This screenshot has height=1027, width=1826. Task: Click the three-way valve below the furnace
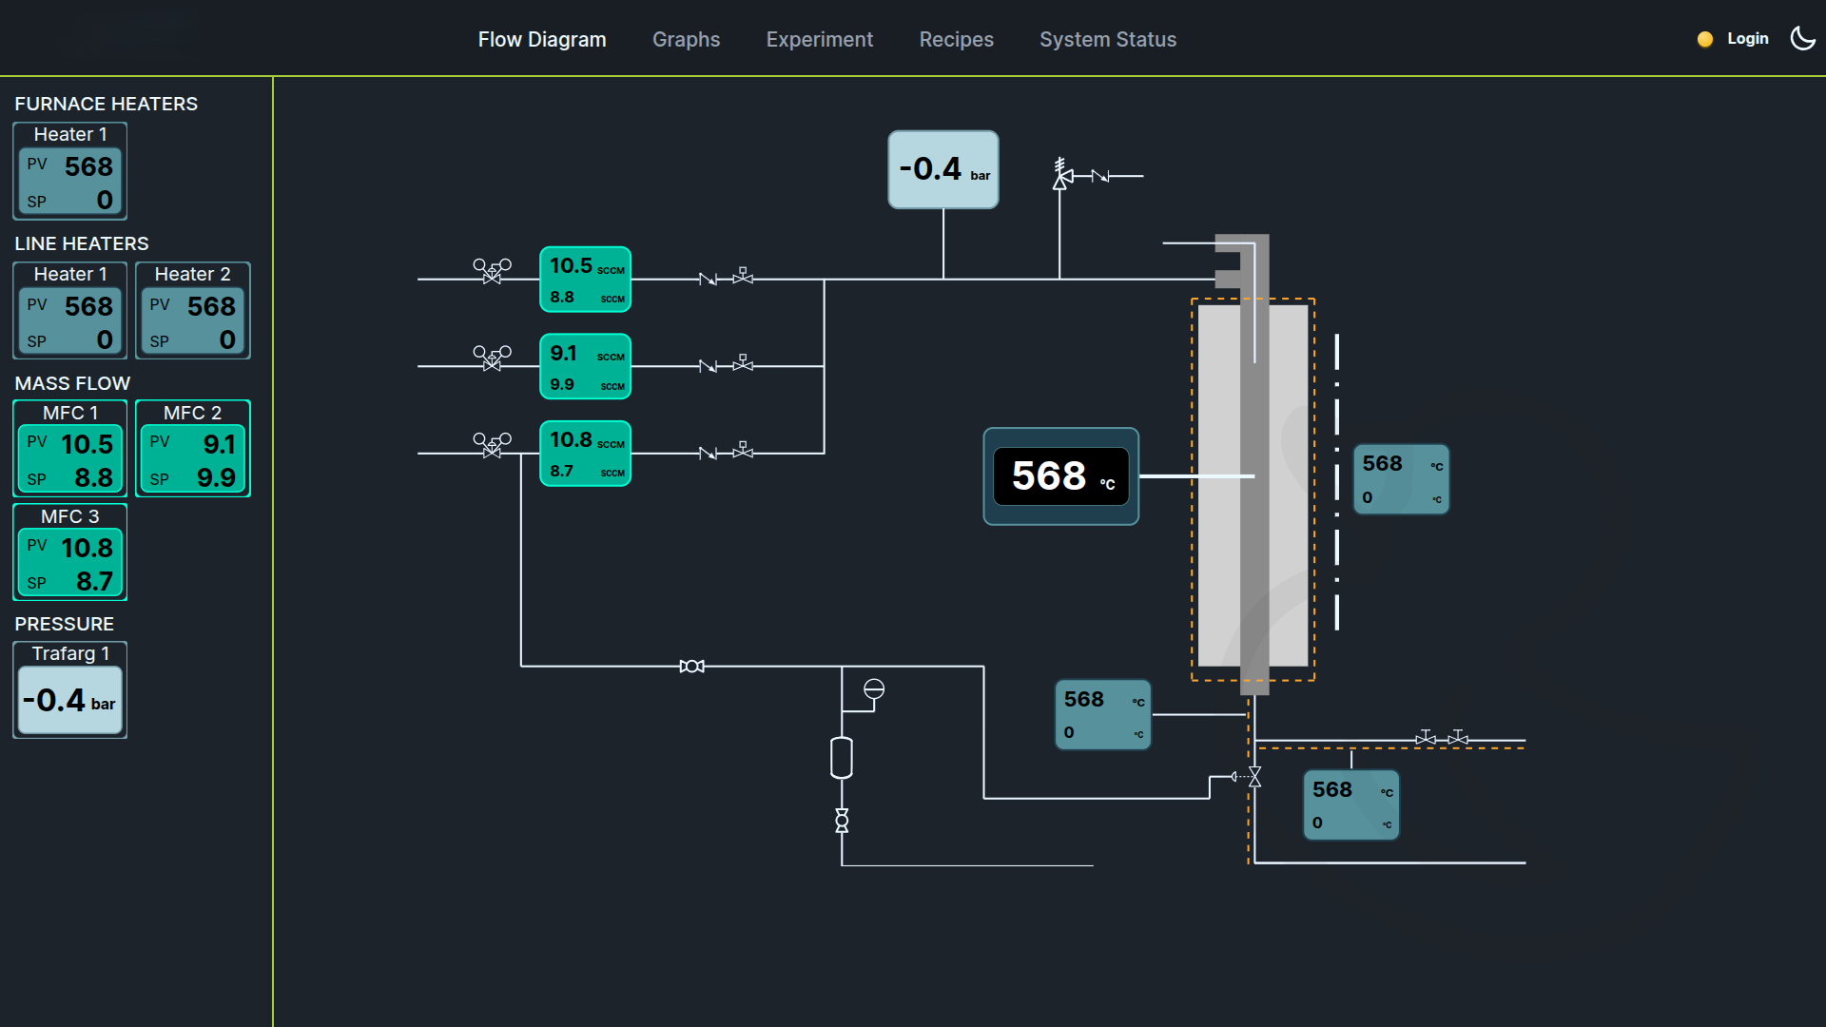(1254, 777)
